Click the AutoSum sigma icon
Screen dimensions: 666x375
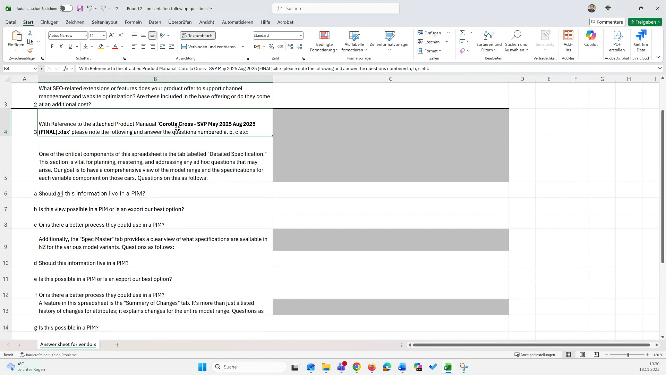click(x=463, y=33)
